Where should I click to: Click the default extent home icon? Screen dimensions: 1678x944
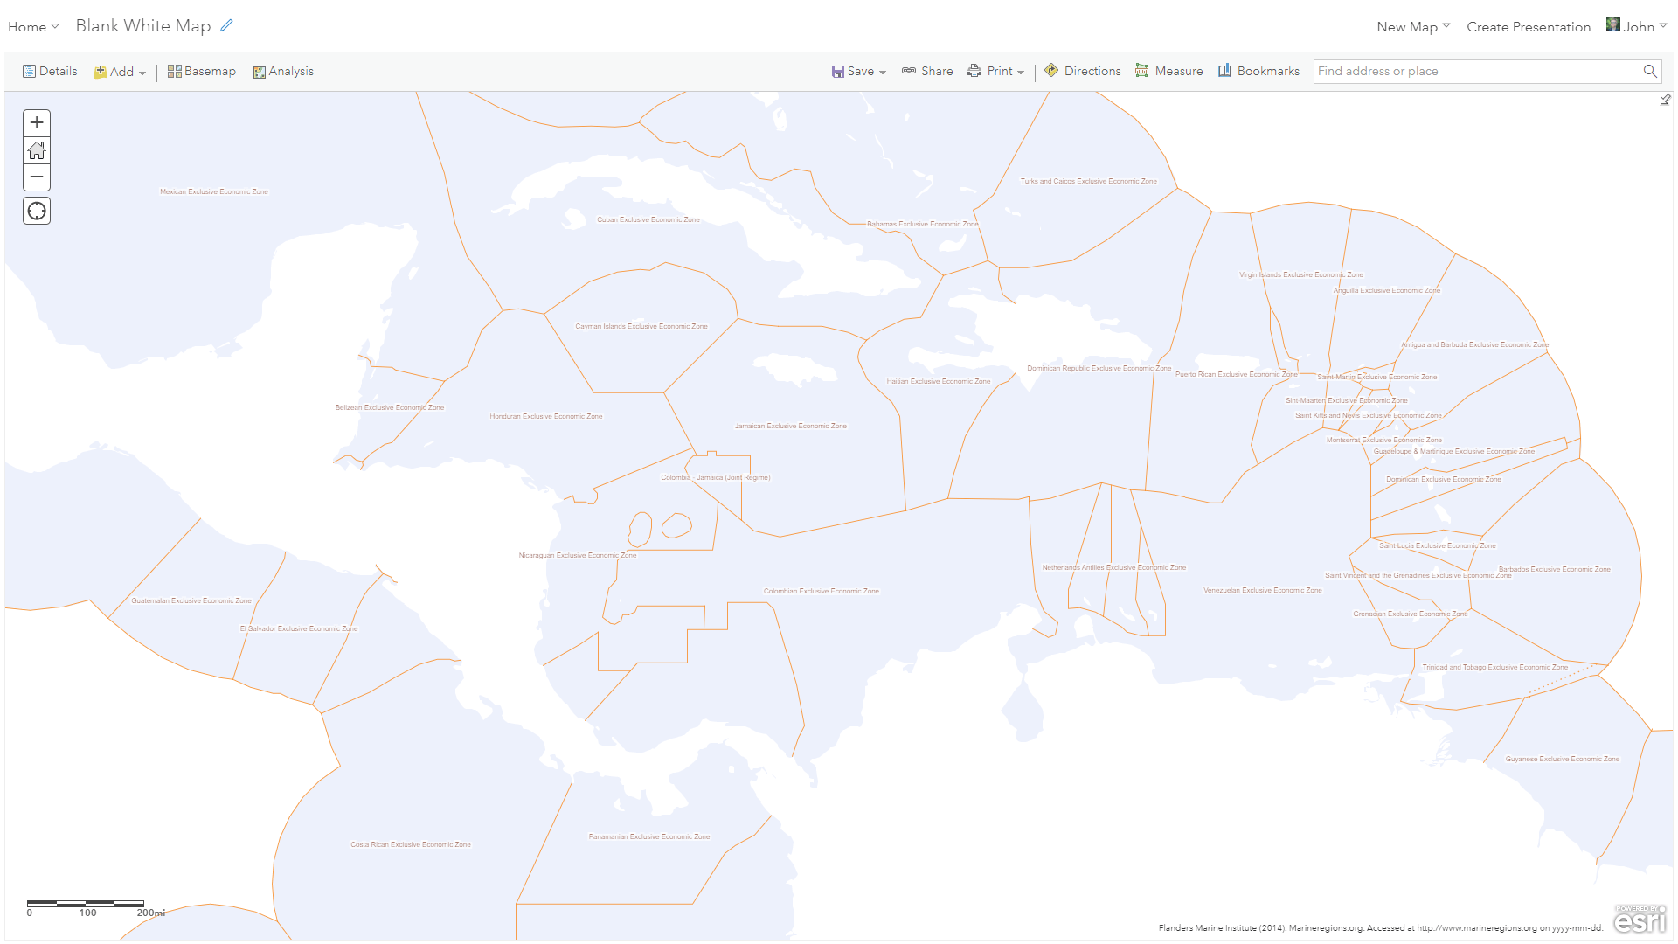(x=37, y=150)
